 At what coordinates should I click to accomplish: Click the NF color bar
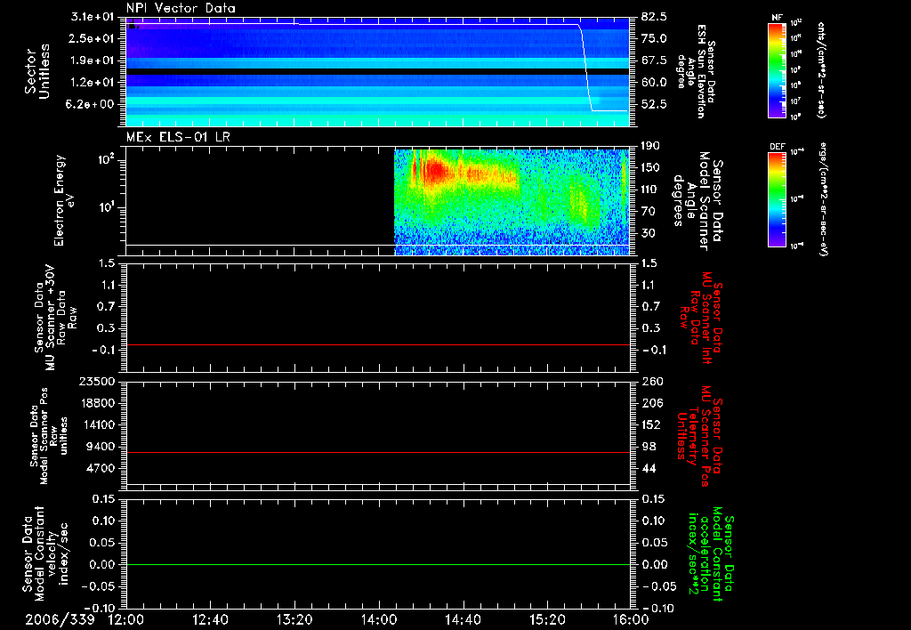(x=777, y=69)
